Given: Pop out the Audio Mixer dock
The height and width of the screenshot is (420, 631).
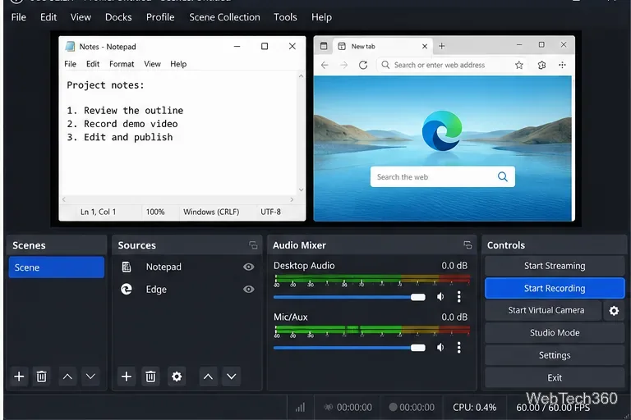Looking at the screenshot, I should [467, 245].
